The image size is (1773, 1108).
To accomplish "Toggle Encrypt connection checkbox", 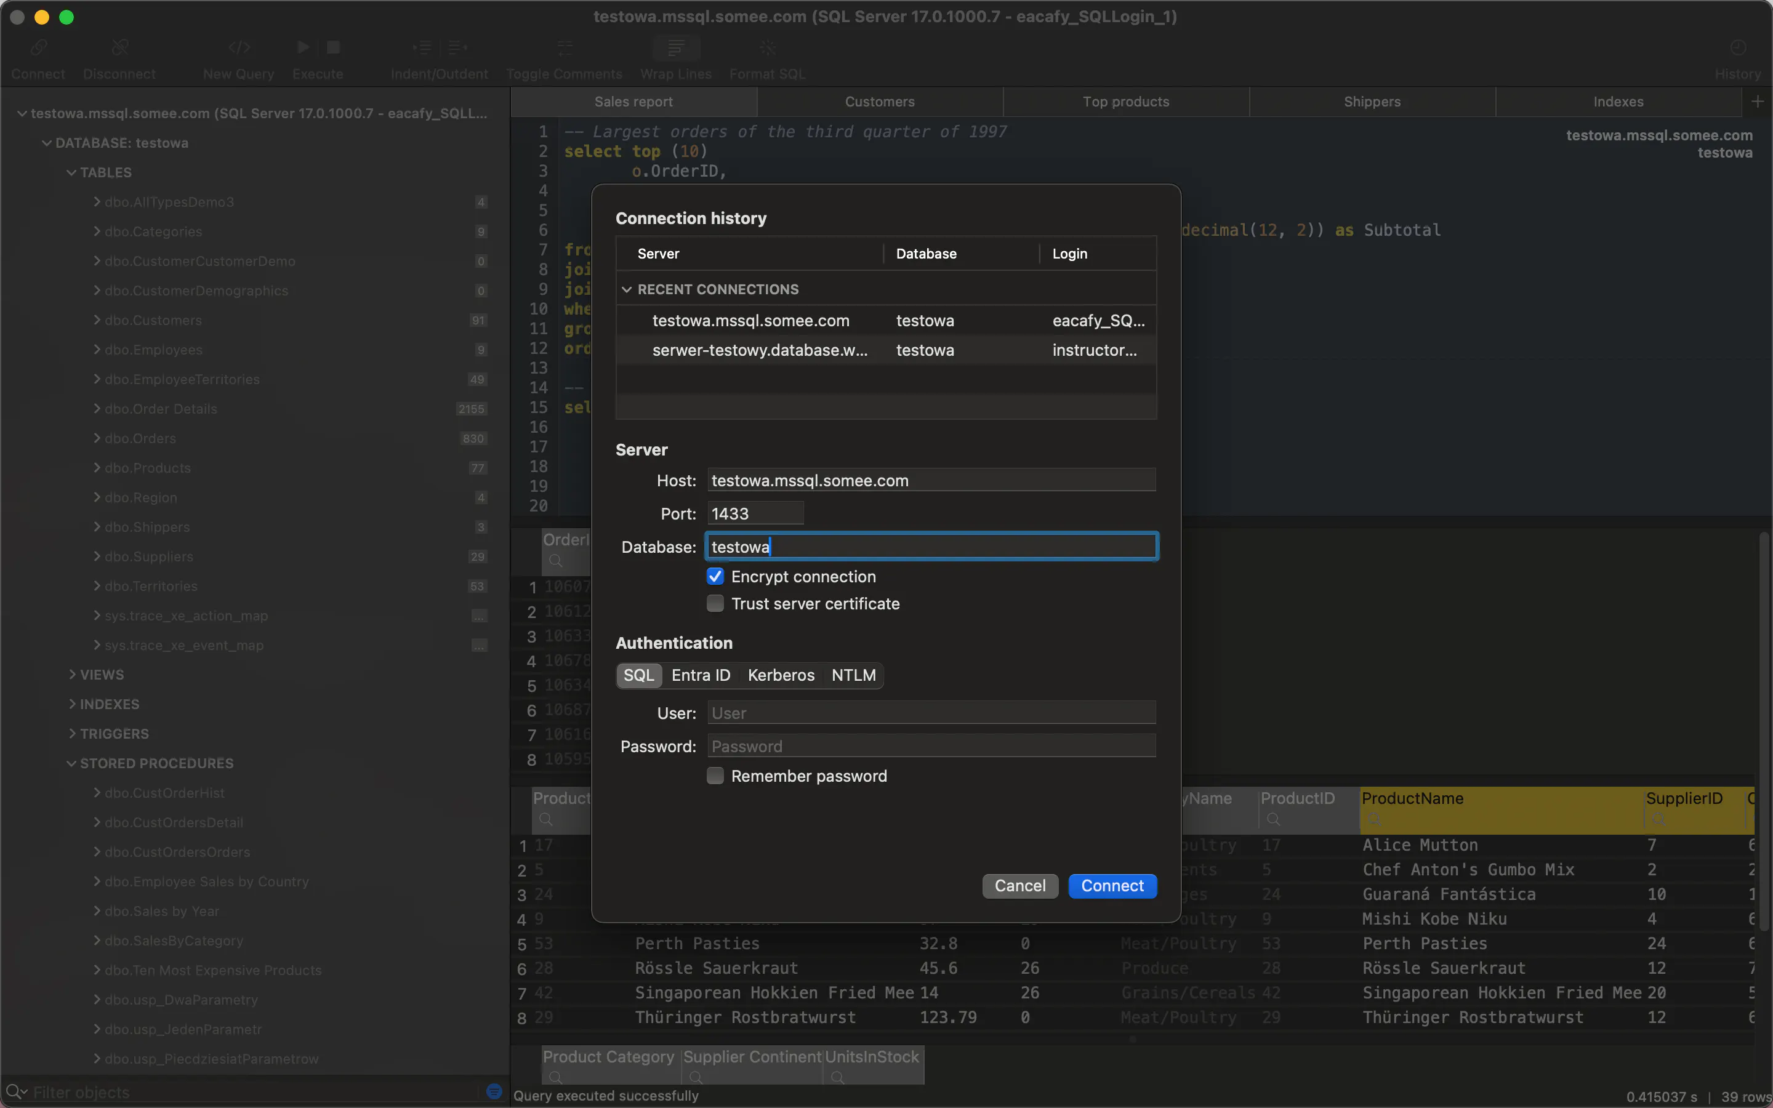I will (x=715, y=577).
